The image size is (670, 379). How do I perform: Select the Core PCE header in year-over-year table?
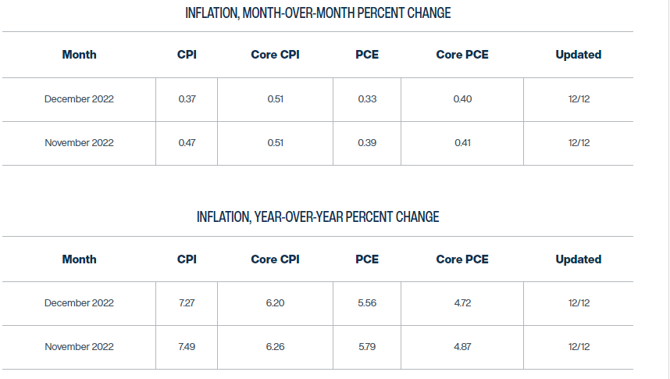[x=462, y=259]
